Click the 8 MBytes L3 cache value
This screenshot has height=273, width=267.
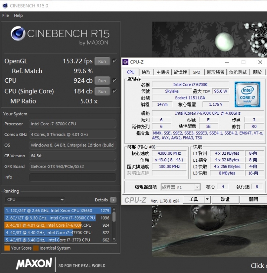click(227, 173)
